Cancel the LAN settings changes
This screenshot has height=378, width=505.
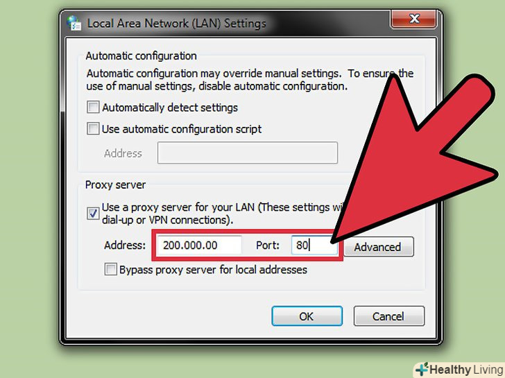[388, 316]
